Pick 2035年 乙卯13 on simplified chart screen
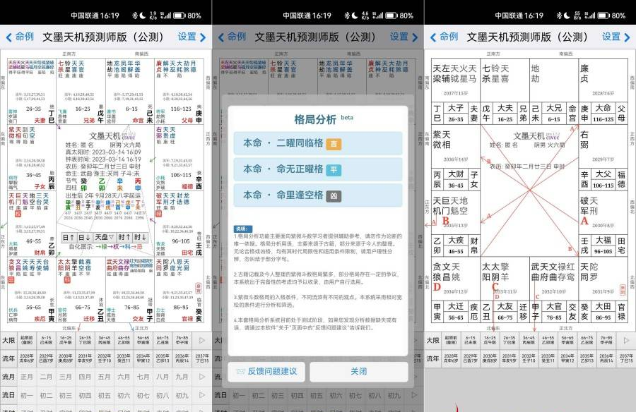 click(x=587, y=358)
